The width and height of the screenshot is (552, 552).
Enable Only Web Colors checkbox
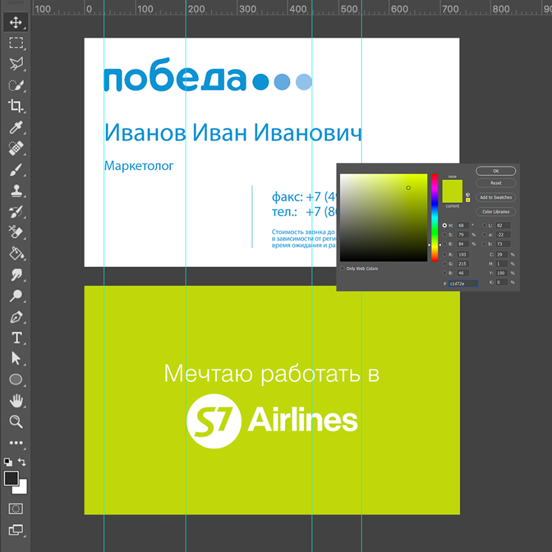342,269
